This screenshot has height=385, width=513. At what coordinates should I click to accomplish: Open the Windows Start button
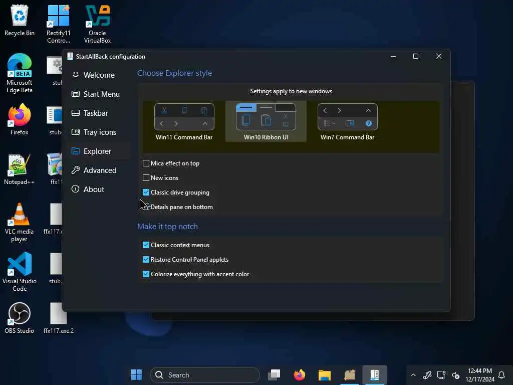[136, 375]
